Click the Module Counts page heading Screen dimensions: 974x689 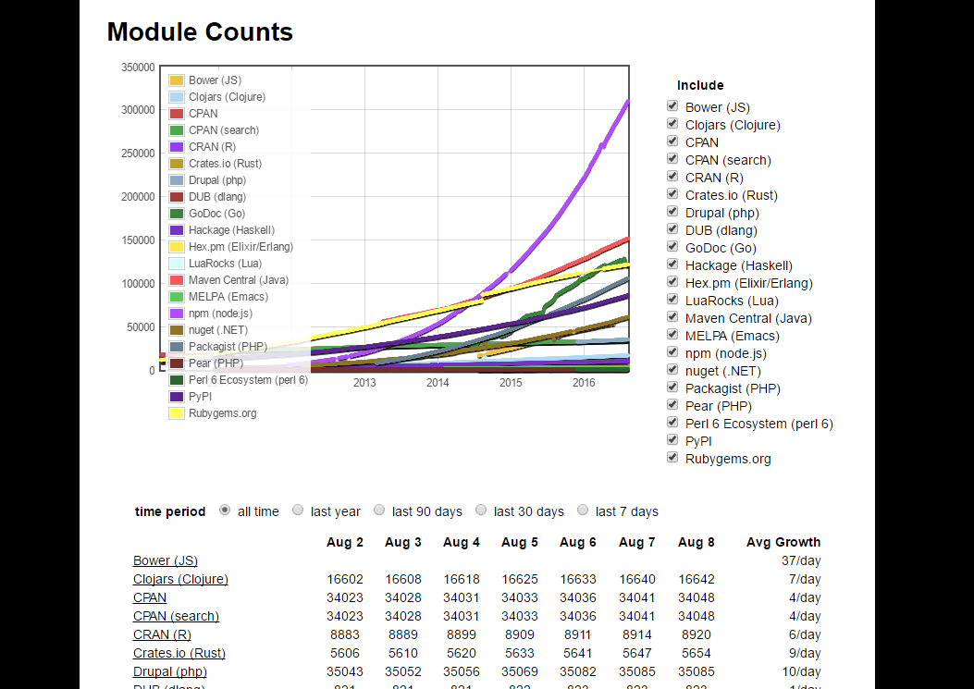[200, 31]
